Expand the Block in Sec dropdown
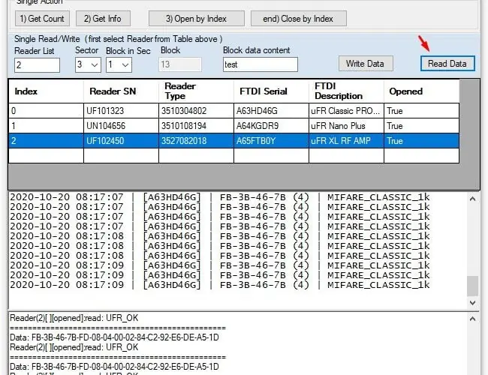 pos(119,65)
